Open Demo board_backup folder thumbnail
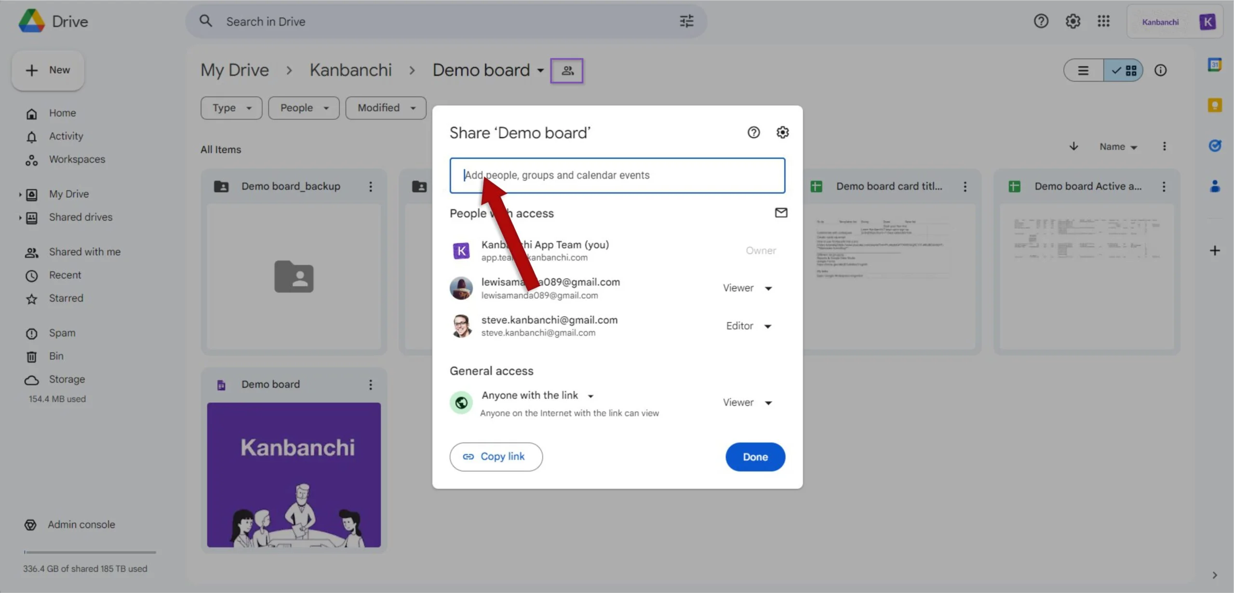The image size is (1234, 593). pos(294,277)
